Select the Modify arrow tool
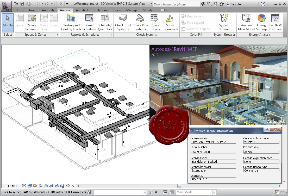Viewport: 288px width, 196px height. 8,22
